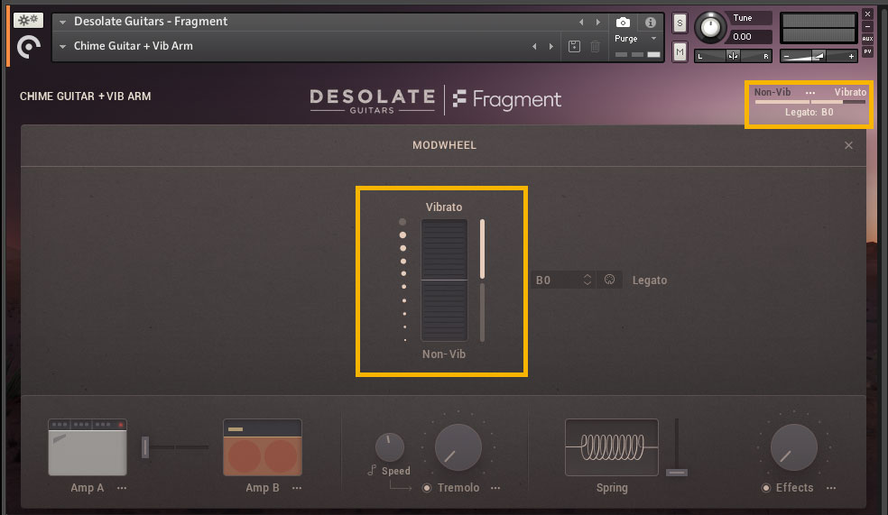The height and width of the screenshot is (515, 888).
Task: Adjust the output volume slider
Action: tap(819, 55)
